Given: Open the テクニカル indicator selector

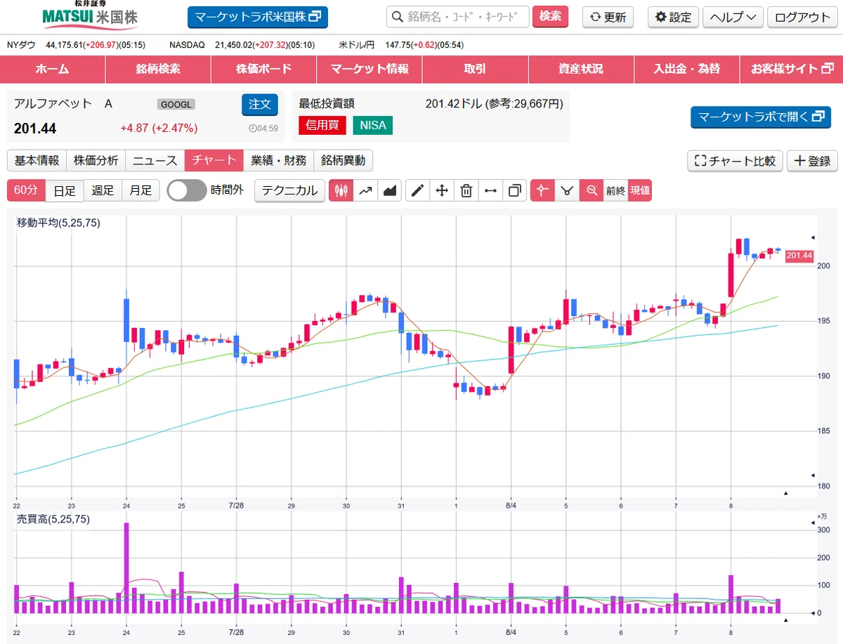Looking at the screenshot, I should [289, 190].
